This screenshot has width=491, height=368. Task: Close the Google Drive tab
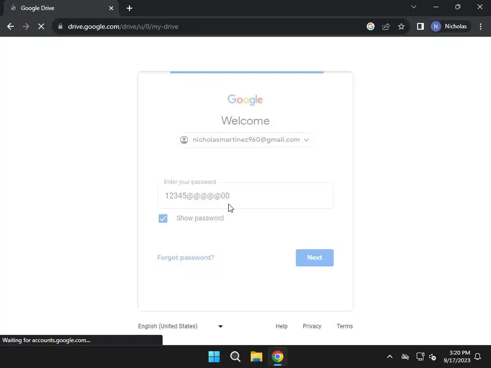tap(111, 8)
